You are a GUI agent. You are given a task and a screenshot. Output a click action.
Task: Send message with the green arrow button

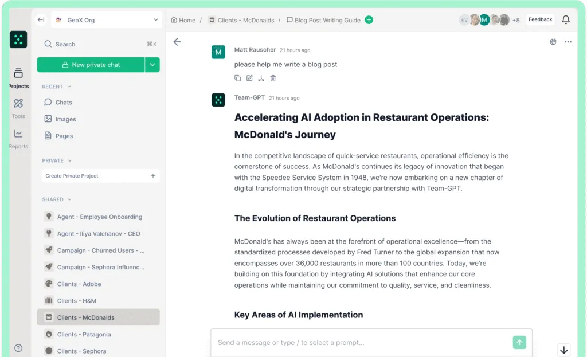pyautogui.click(x=519, y=343)
